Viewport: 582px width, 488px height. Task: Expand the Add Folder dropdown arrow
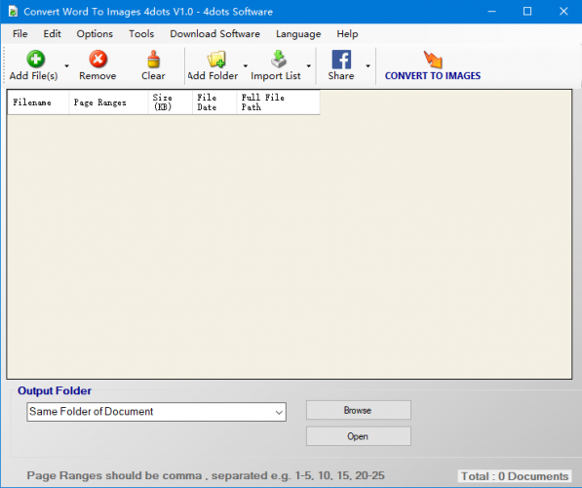(246, 66)
